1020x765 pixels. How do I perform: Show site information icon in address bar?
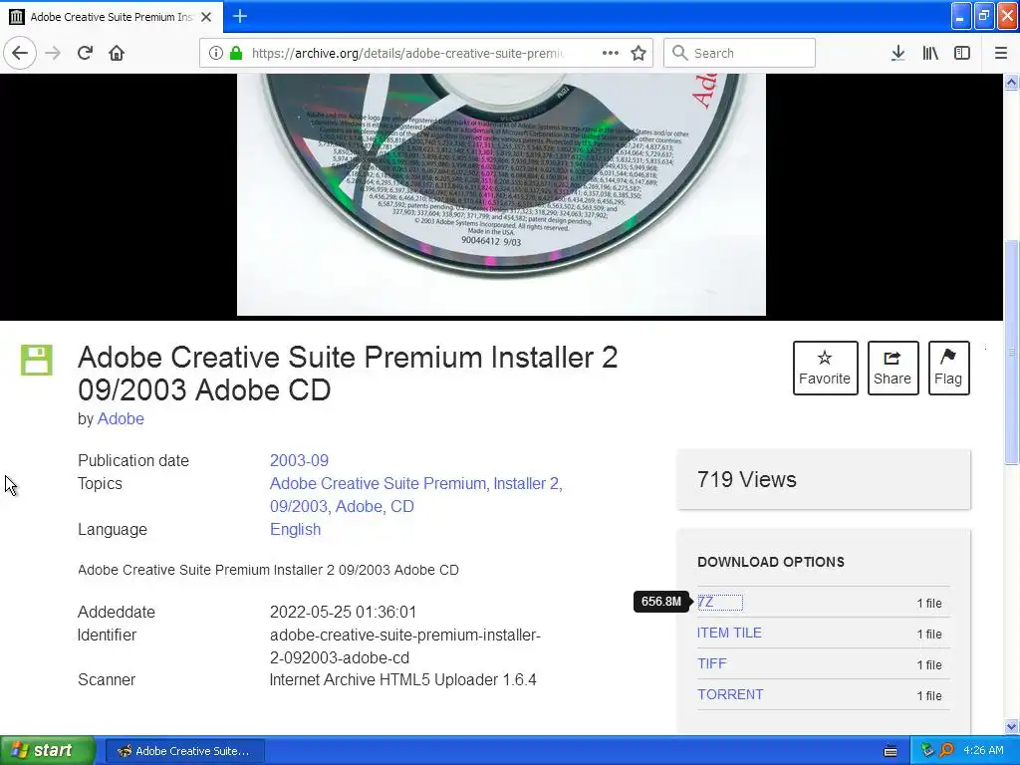point(215,53)
